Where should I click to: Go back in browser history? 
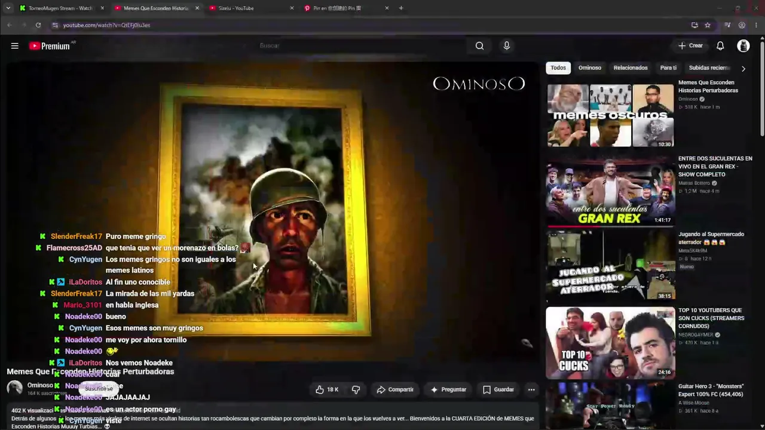pos(10,25)
